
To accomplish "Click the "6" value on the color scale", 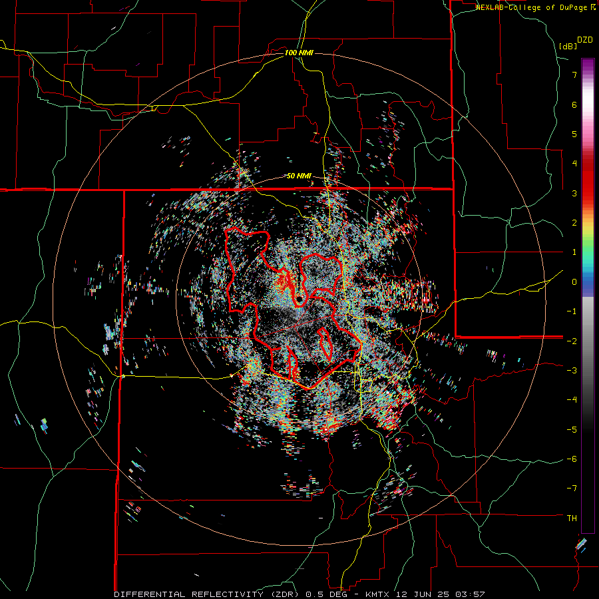I will (574, 104).
